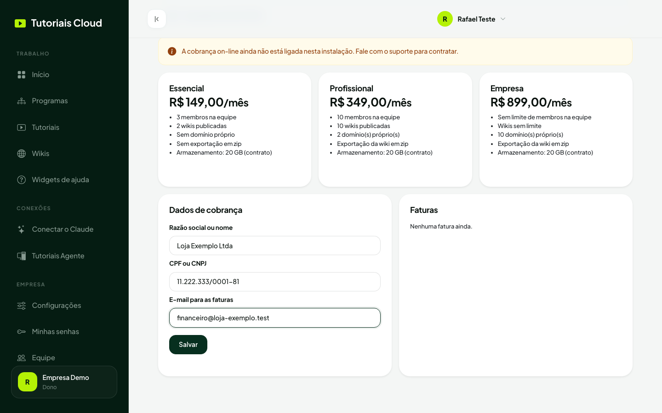This screenshot has height=413, width=662.
Task: Click "Wikis sem limite" list item
Action: click(519, 126)
